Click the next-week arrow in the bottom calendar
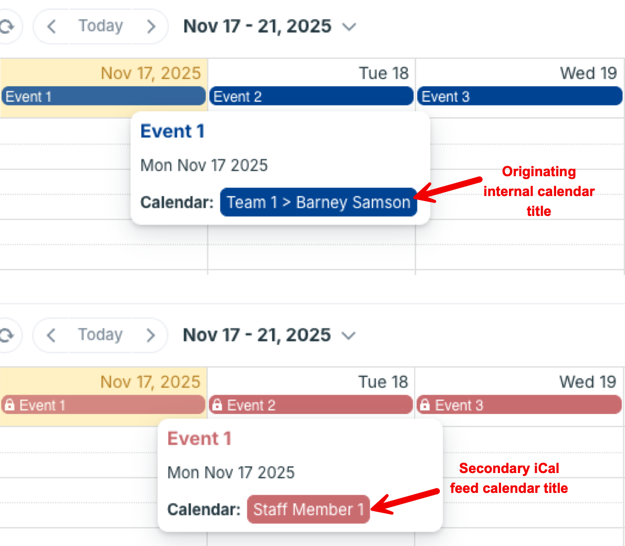 (x=151, y=335)
